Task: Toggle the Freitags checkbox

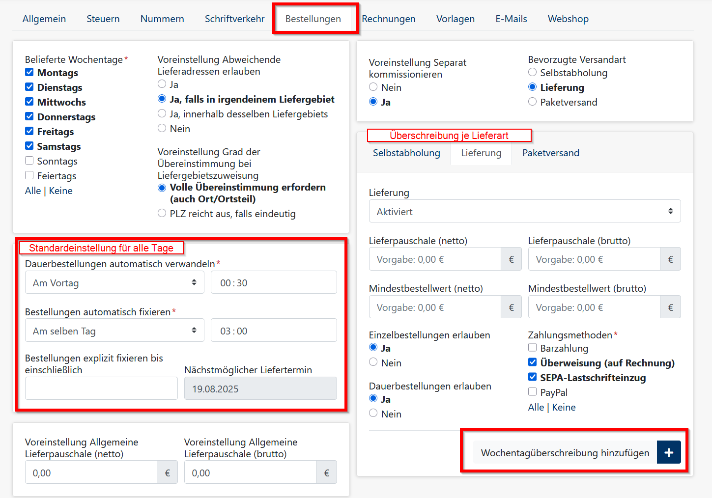Action: pos(29,131)
